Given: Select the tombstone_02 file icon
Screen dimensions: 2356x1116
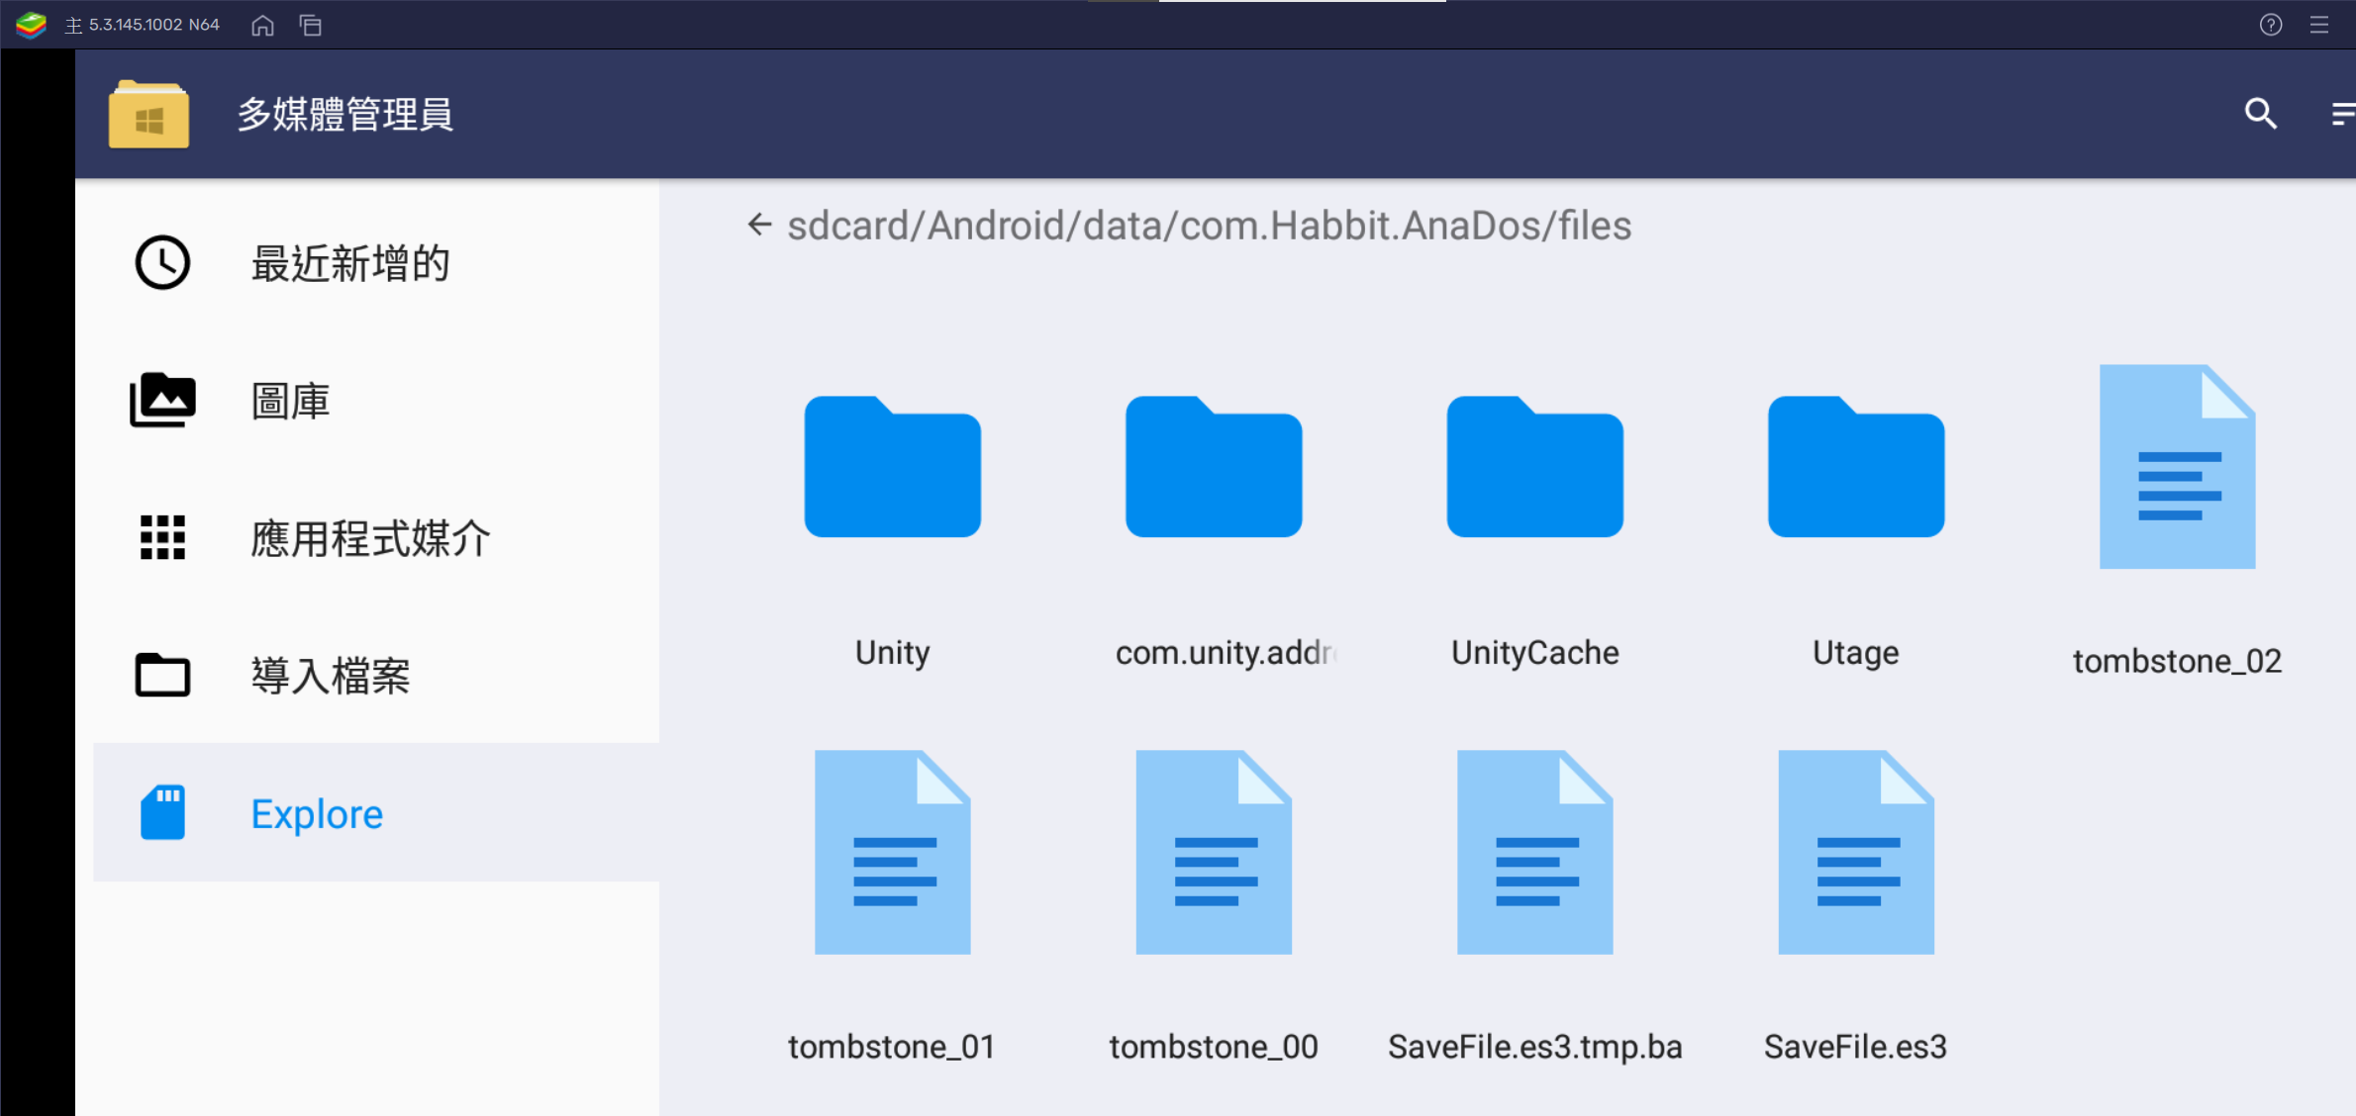Looking at the screenshot, I should click(2177, 466).
